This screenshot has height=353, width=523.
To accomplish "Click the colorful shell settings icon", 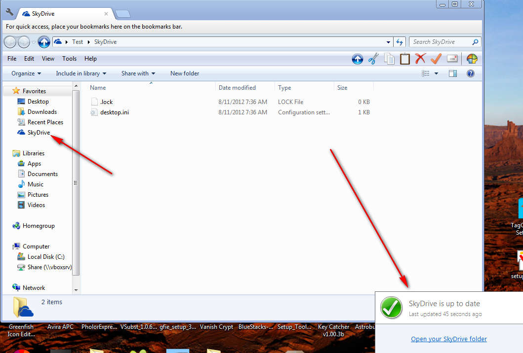I will (472, 59).
